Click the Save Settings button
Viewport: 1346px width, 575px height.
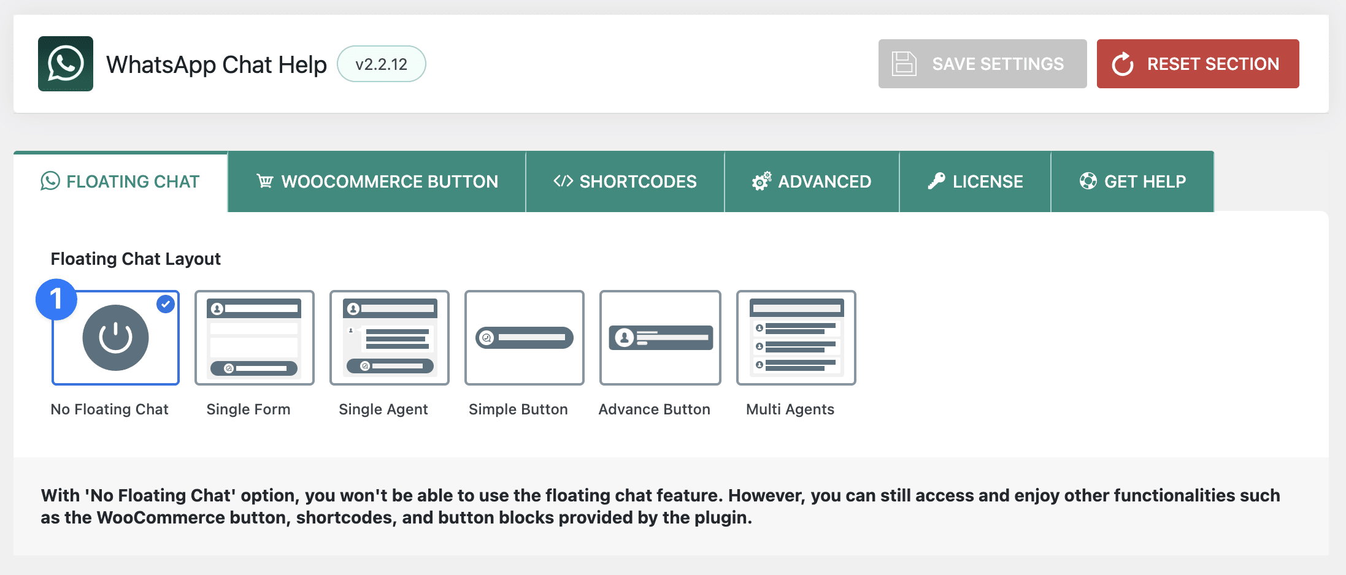(982, 64)
